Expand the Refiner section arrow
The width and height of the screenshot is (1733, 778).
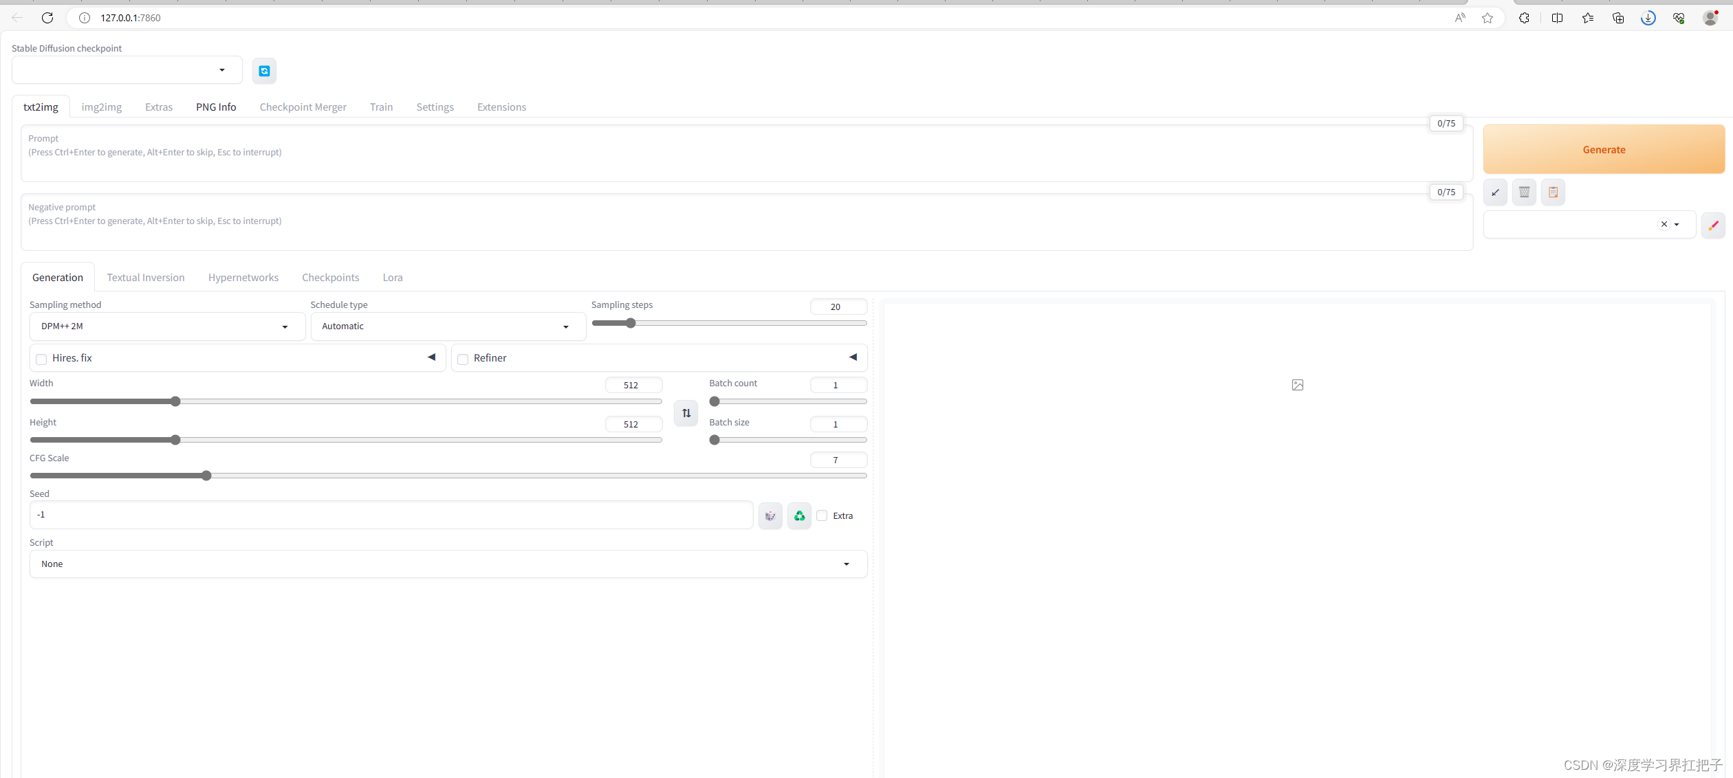pyautogui.click(x=853, y=357)
